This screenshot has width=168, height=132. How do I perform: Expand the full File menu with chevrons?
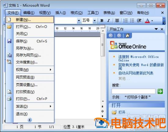30,120
